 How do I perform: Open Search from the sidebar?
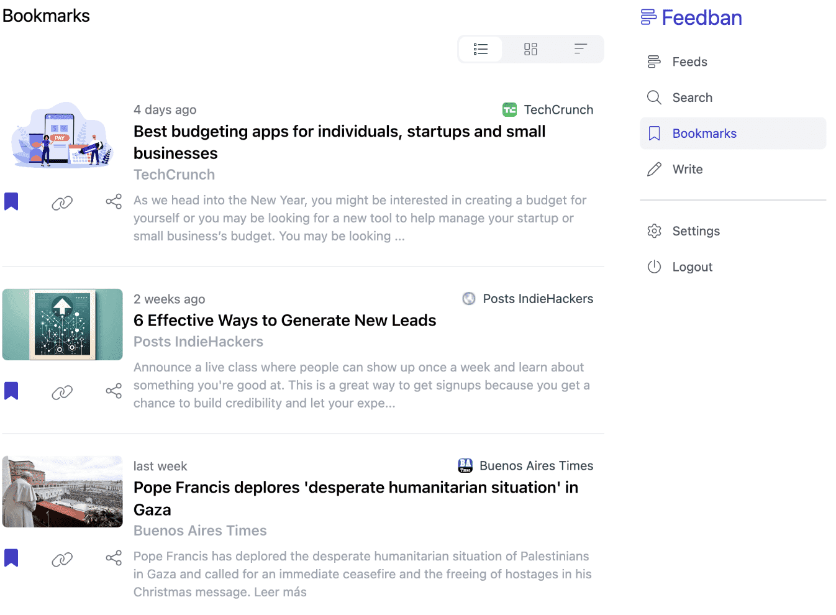[692, 98]
